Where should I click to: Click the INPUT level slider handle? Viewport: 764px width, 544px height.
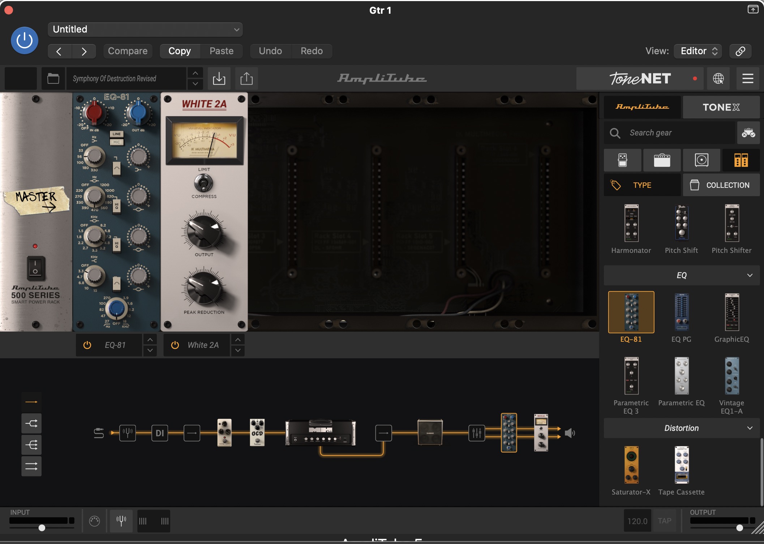click(x=42, y=528)
